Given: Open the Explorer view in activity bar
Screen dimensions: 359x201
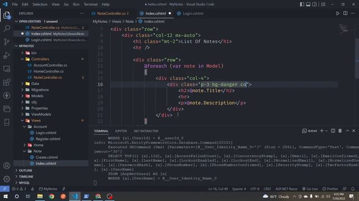Looking at the screenshot, I should tap(7, 15).
